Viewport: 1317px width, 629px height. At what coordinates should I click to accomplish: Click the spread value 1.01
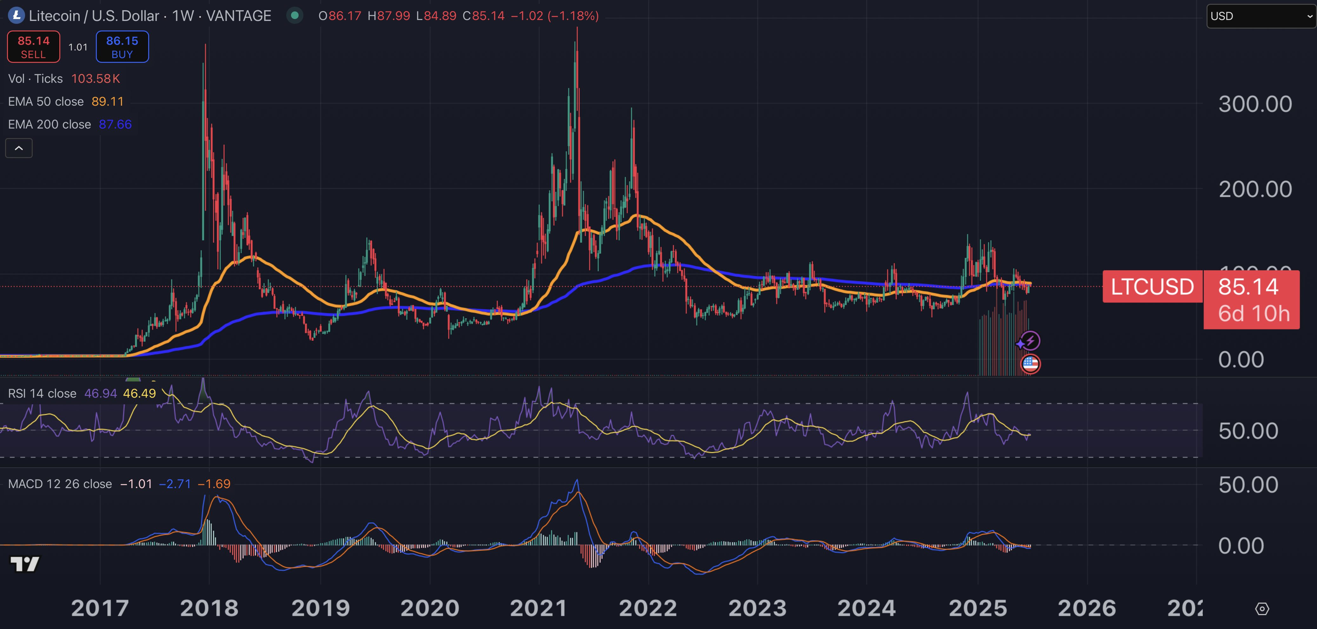click(x=78, y=47)
